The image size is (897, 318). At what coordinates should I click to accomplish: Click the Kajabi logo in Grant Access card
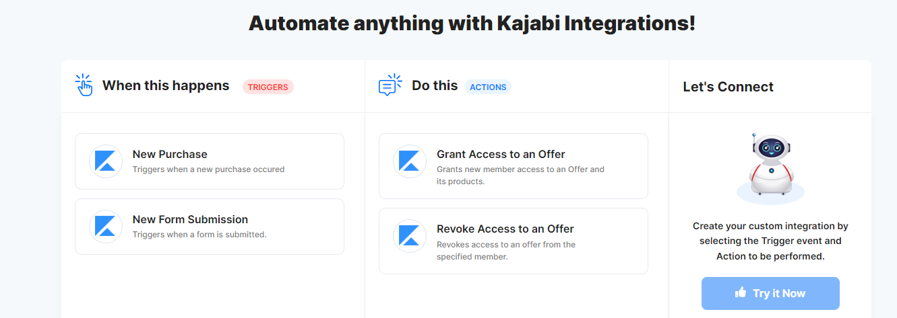pyautogui.click(x=410, y=161)
